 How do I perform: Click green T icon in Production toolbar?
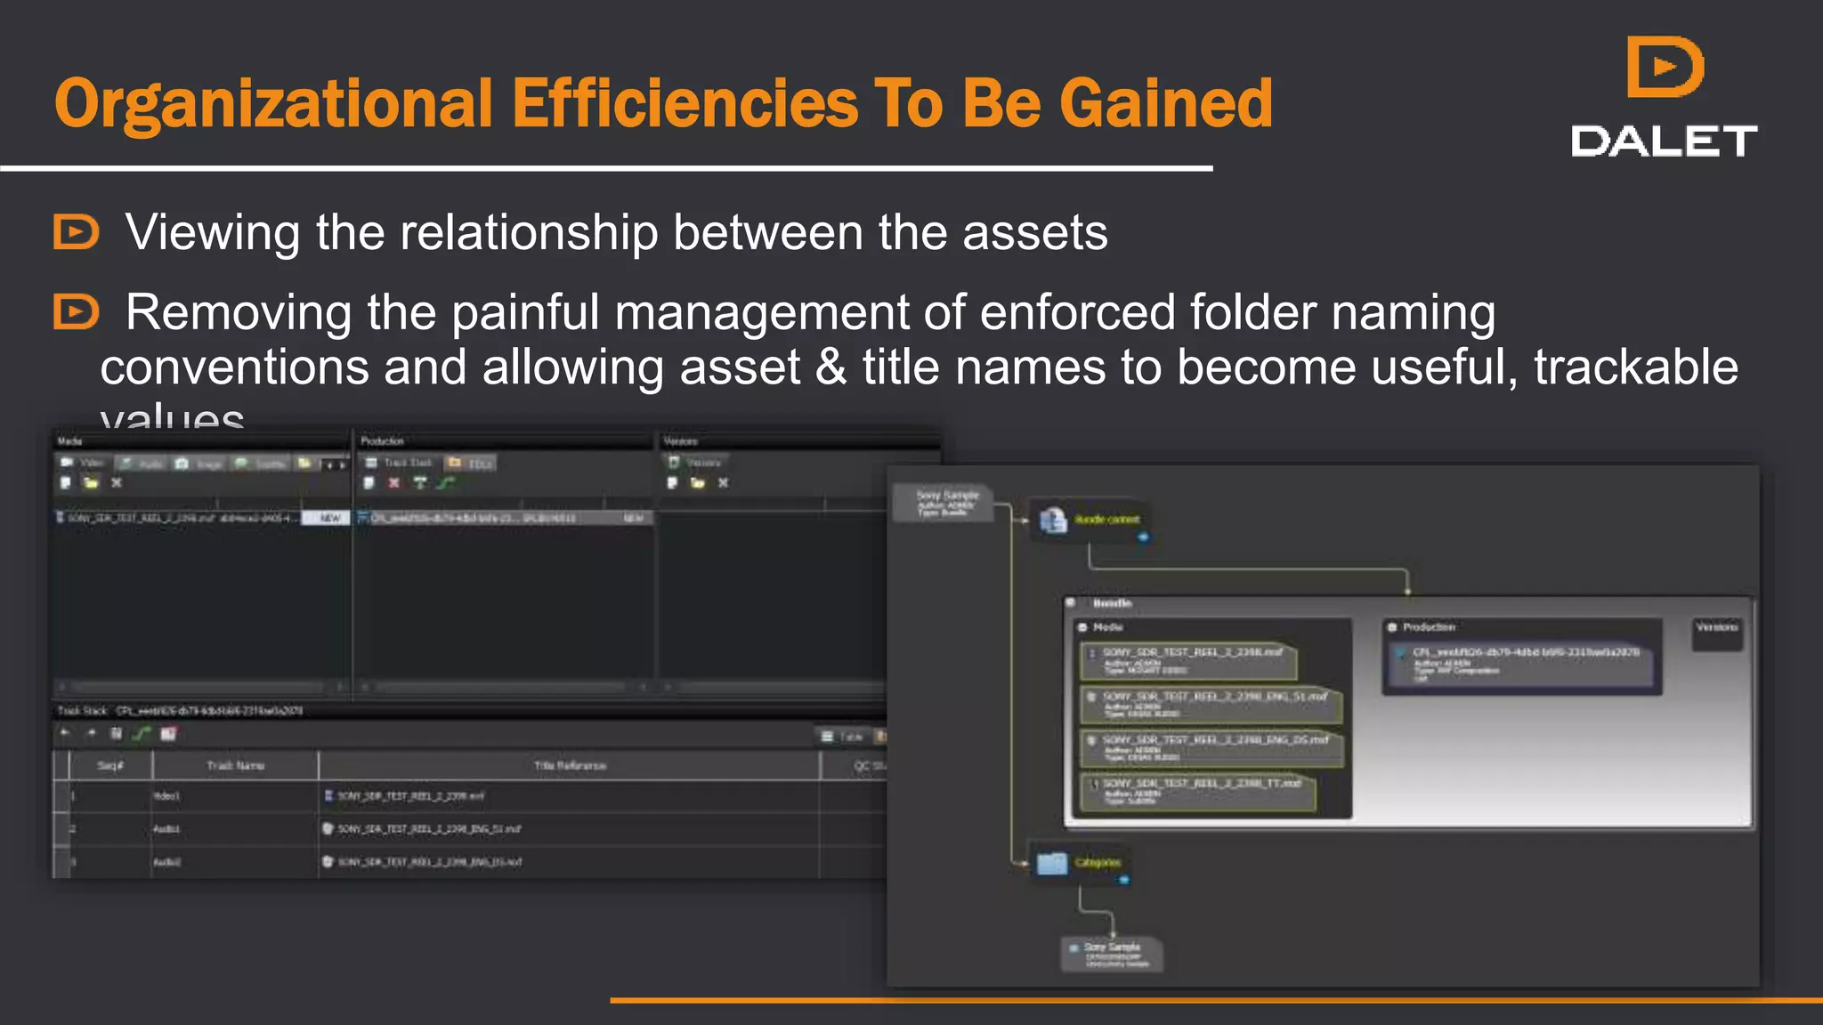tap(420, 483)
